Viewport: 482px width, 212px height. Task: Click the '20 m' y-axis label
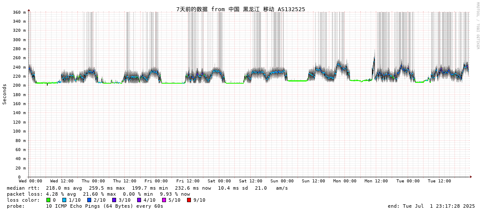coord(21,168)
